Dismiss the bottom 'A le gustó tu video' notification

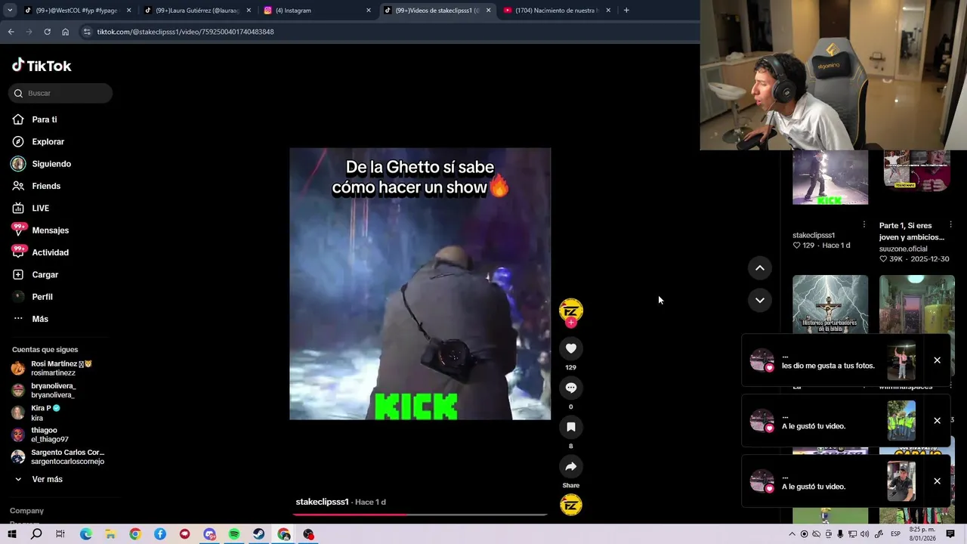pos(937,481)
